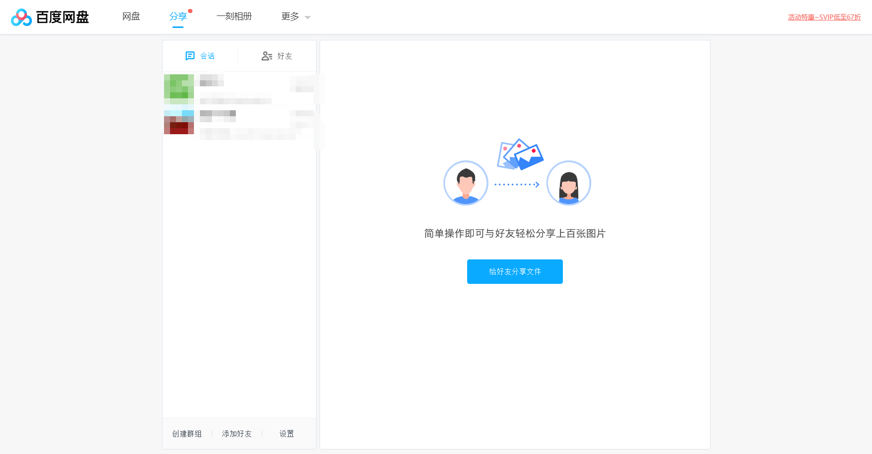Image resolution: width=872 pixels, height=454 pixels.
Task: Open the 网盘 menu item
Action: coord(131,16)
